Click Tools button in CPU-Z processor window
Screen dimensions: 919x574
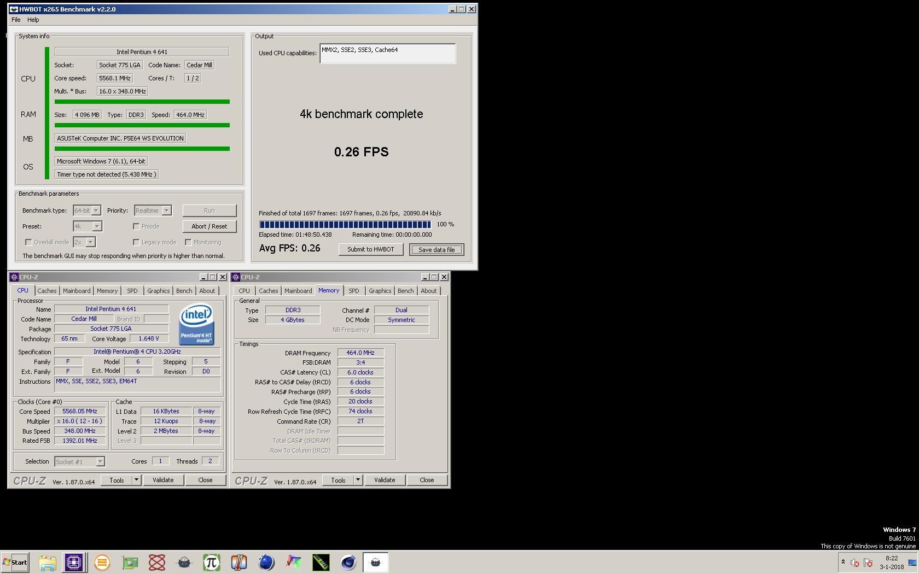[x=117, y=480]
